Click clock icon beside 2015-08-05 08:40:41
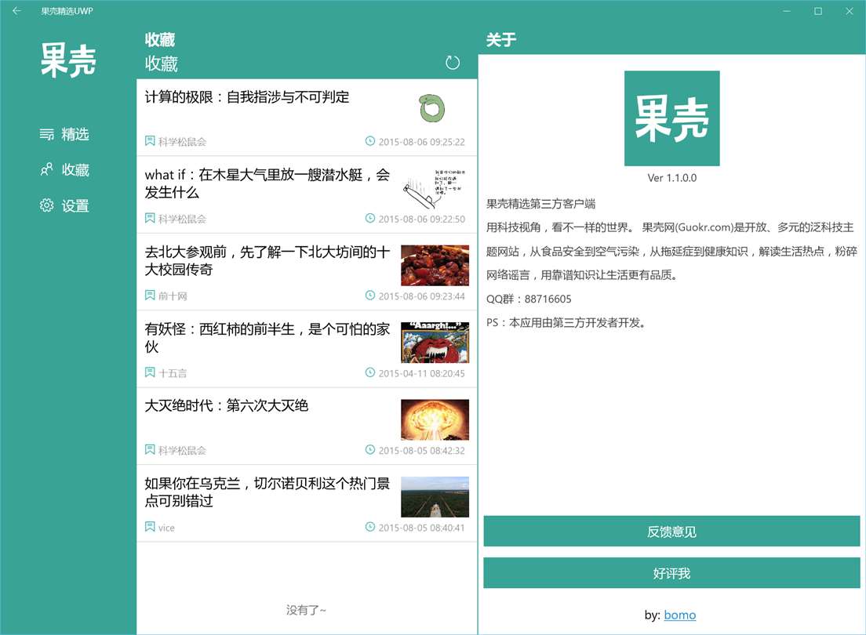866x635 pixels. (370, 527)
